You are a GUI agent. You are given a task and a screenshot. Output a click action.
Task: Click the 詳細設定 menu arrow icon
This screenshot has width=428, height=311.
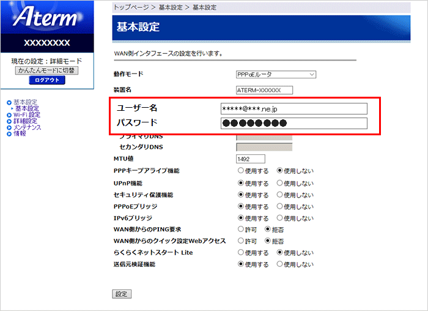pos(9,121)
